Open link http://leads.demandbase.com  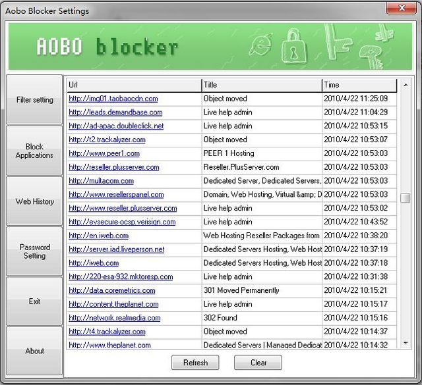point(115,113)
